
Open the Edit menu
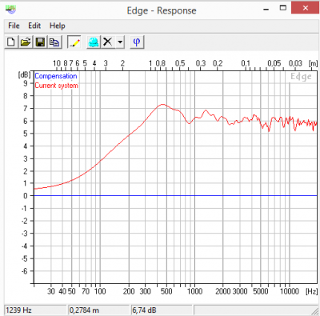click(34, 26)
